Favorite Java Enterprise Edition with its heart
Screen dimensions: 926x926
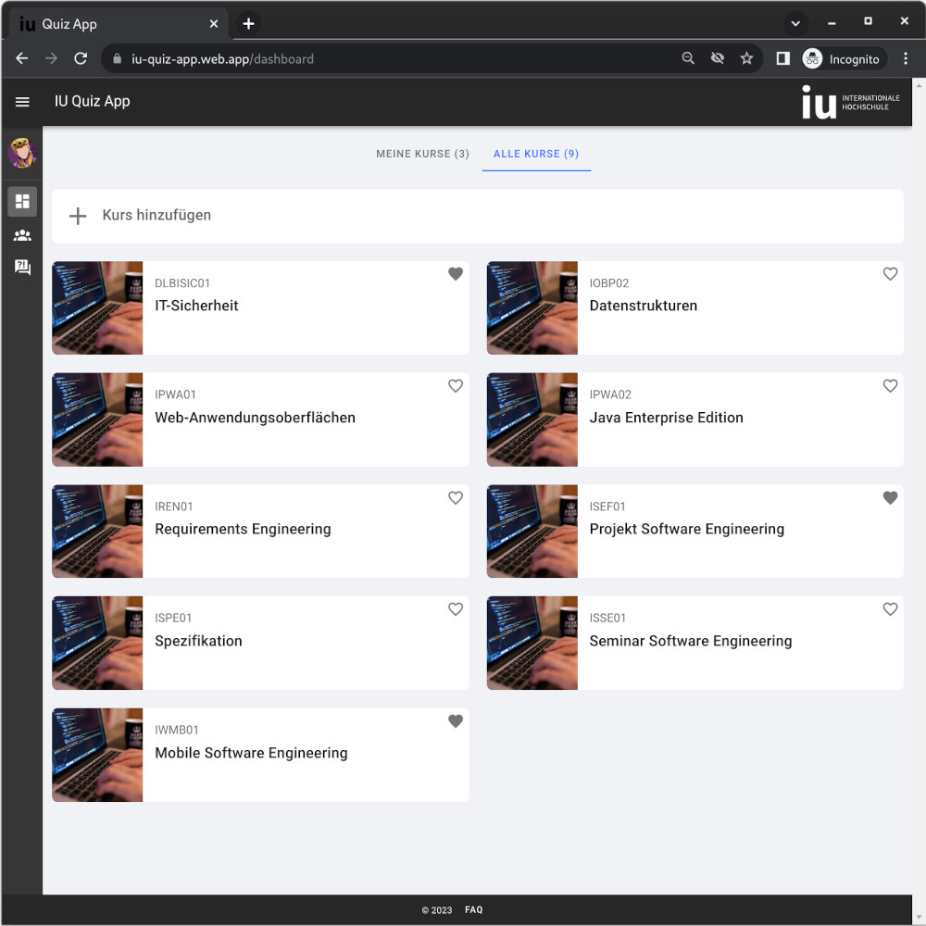890,385
